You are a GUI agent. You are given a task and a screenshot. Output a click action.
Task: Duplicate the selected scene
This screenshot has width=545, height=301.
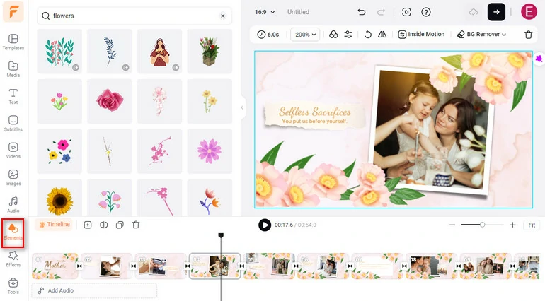(x=120, y=225)
